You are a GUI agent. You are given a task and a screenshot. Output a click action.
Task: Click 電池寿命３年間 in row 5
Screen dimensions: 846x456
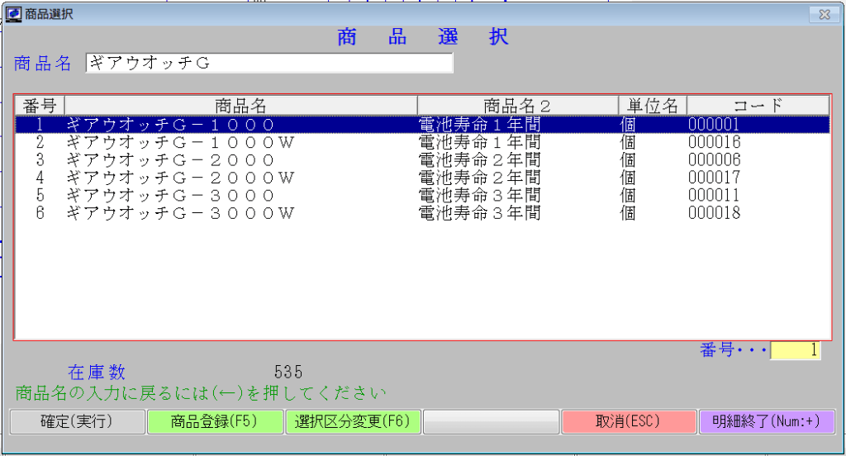pyautogui.click(x=480, y=195)
